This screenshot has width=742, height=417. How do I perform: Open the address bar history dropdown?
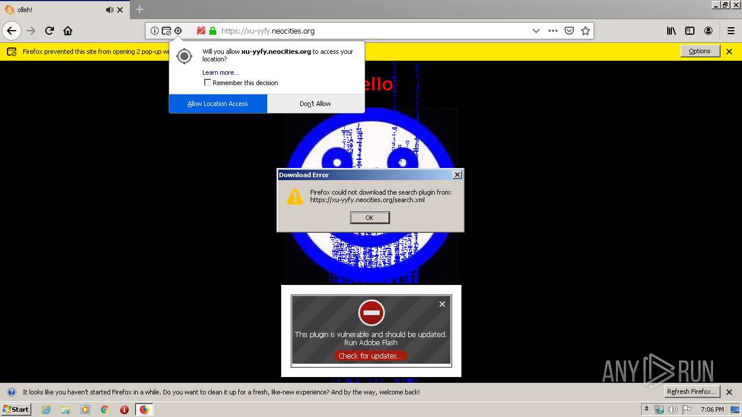click(536, 31)
